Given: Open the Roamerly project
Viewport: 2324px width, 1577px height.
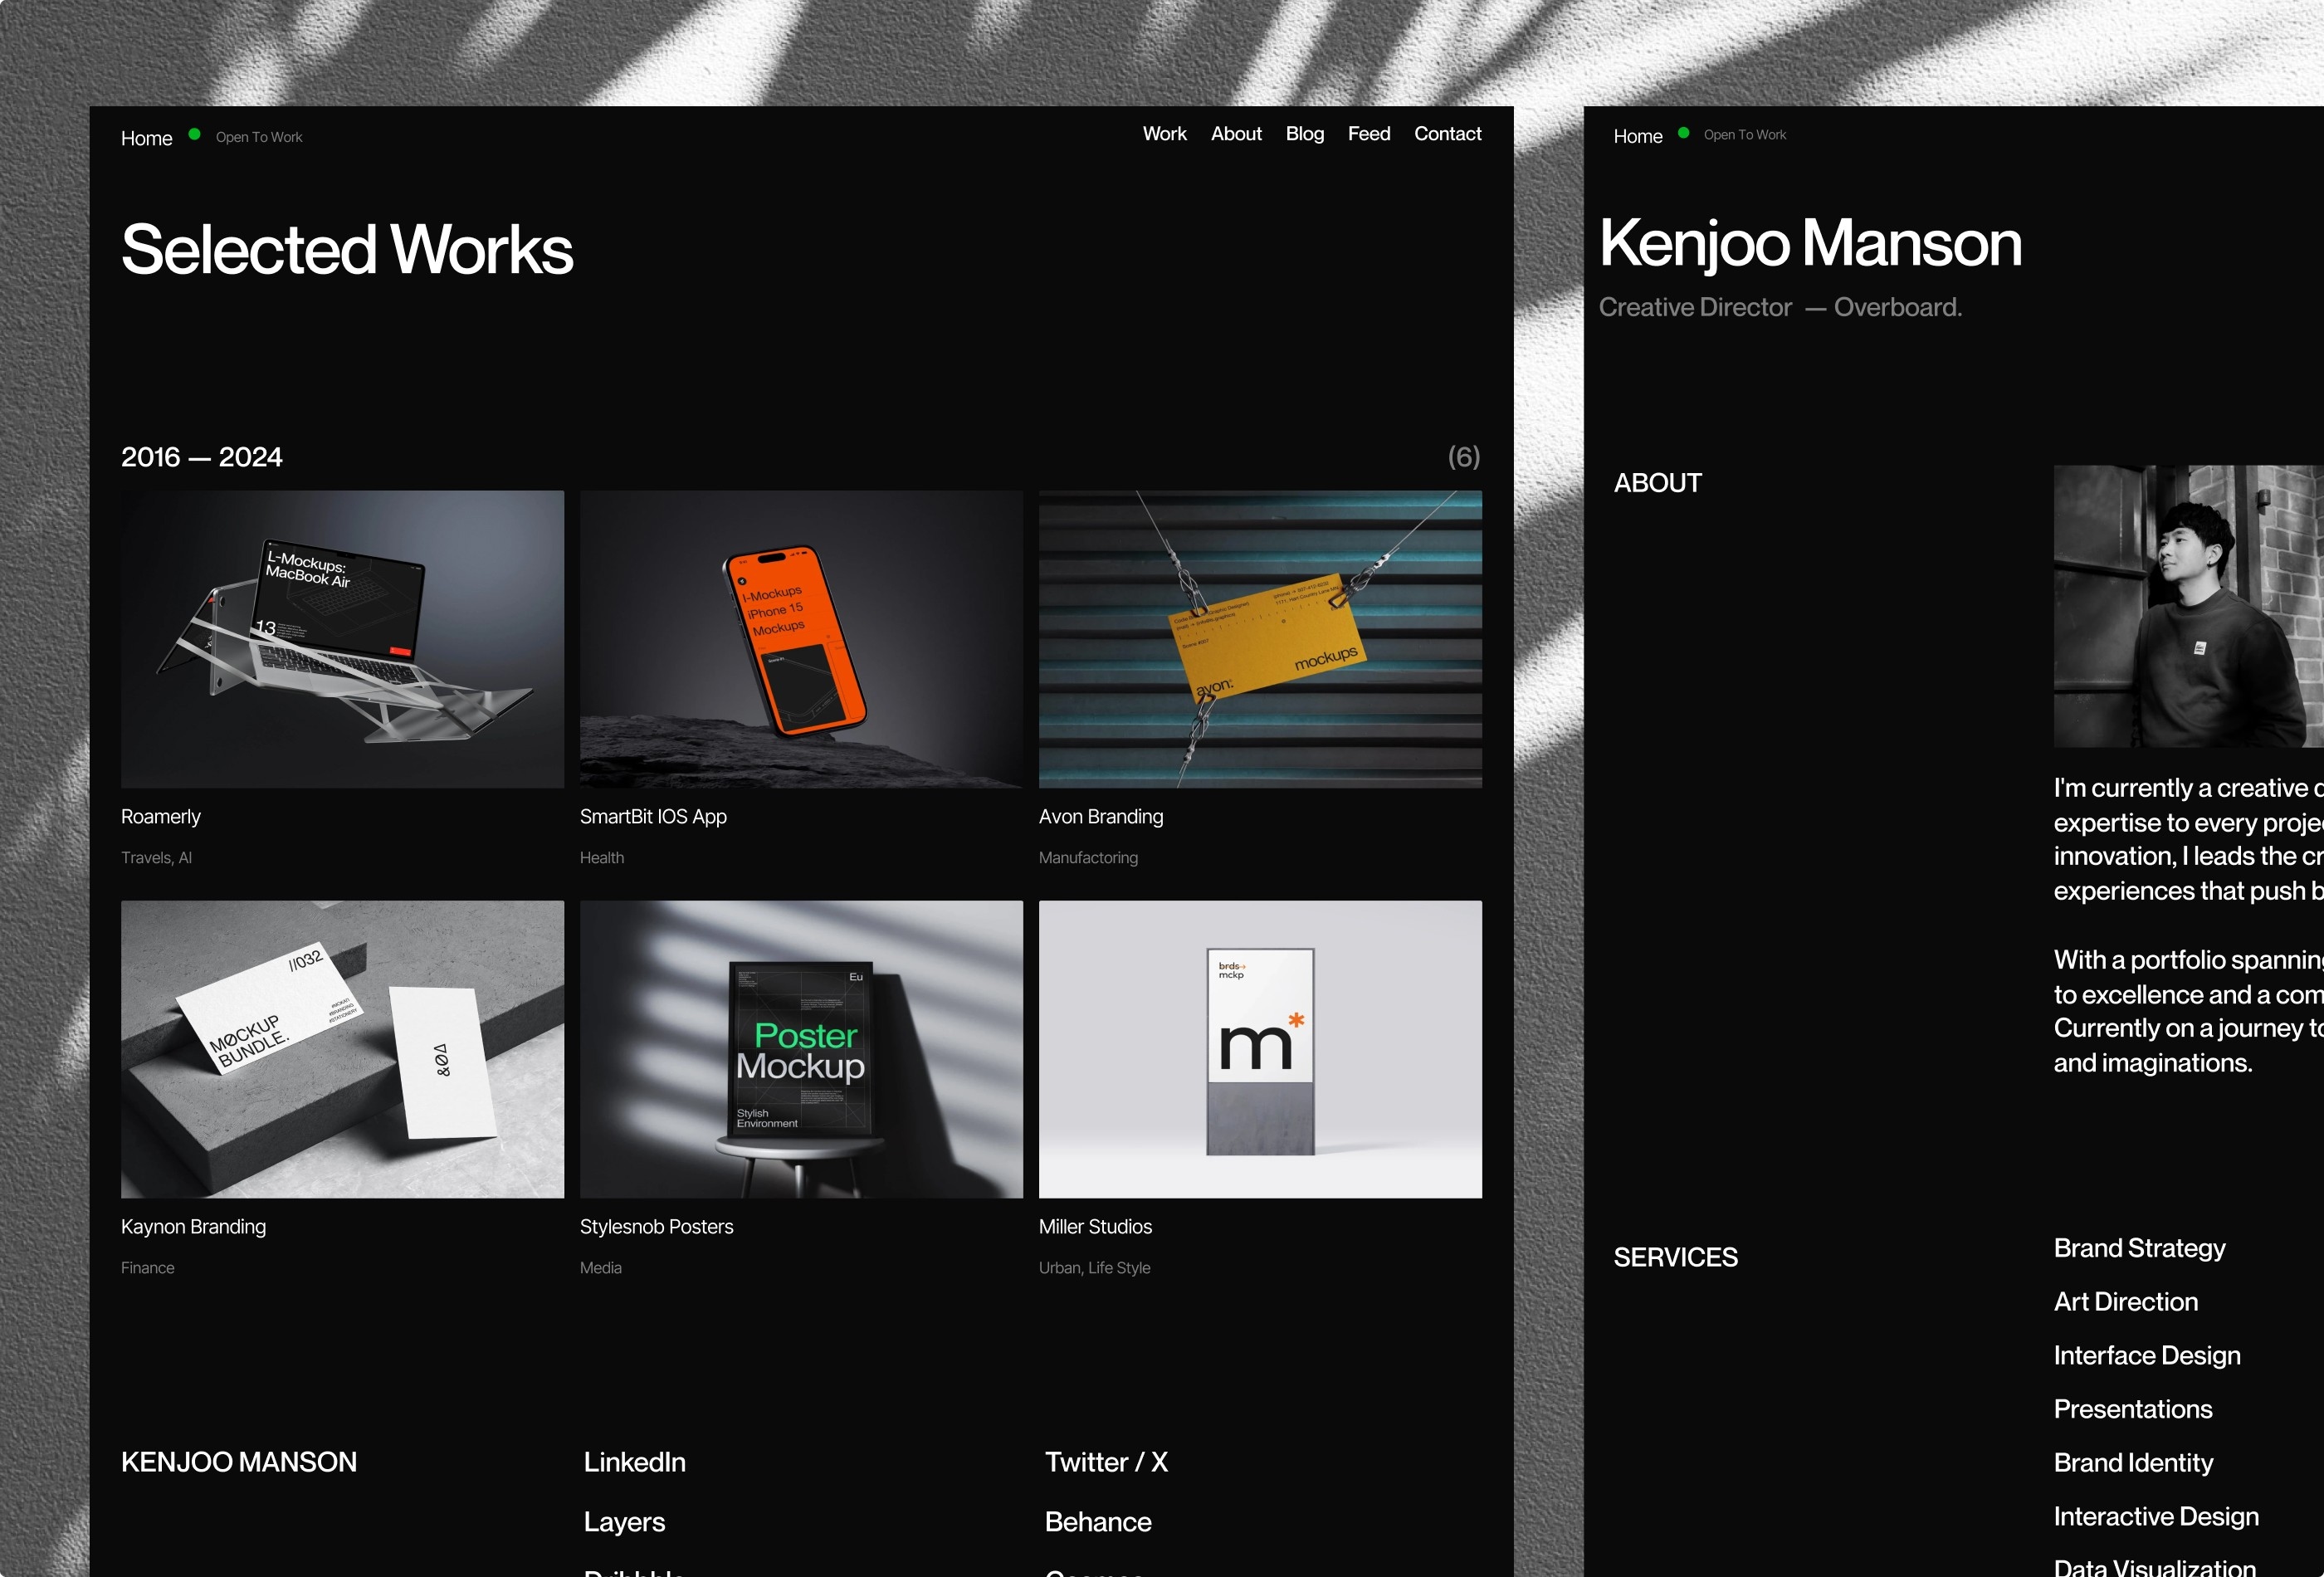Looking at the screenshot, I should point(342,638).
